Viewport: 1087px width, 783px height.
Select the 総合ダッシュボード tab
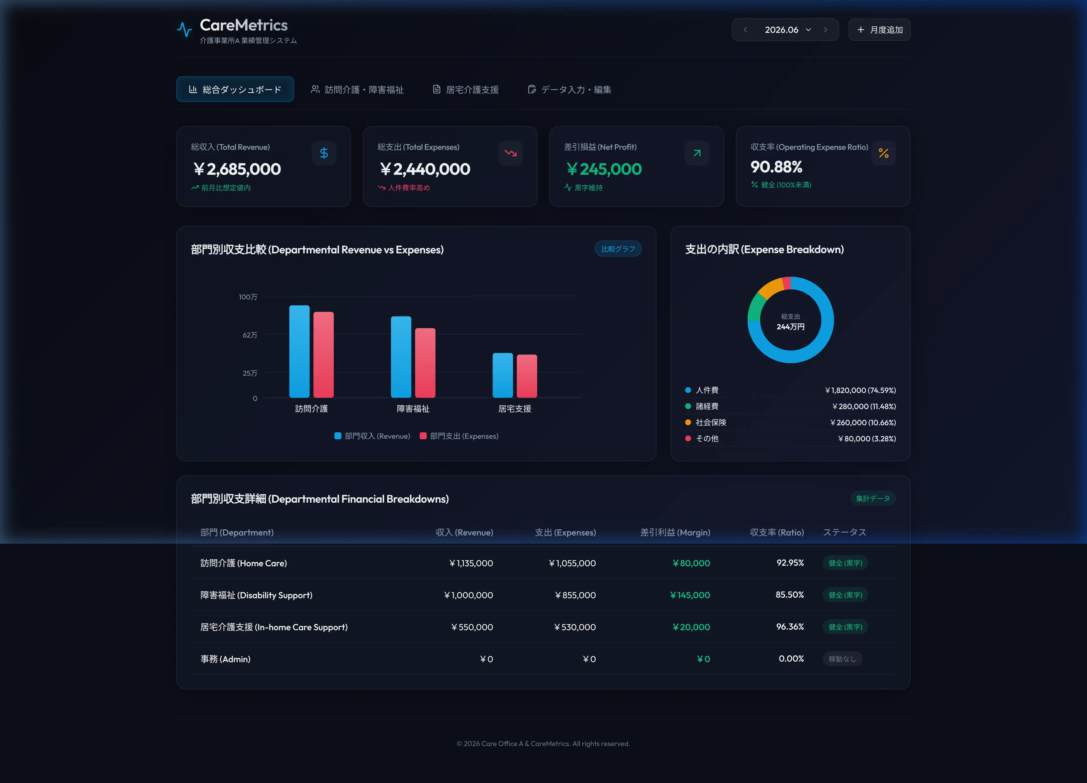(235, 89)
